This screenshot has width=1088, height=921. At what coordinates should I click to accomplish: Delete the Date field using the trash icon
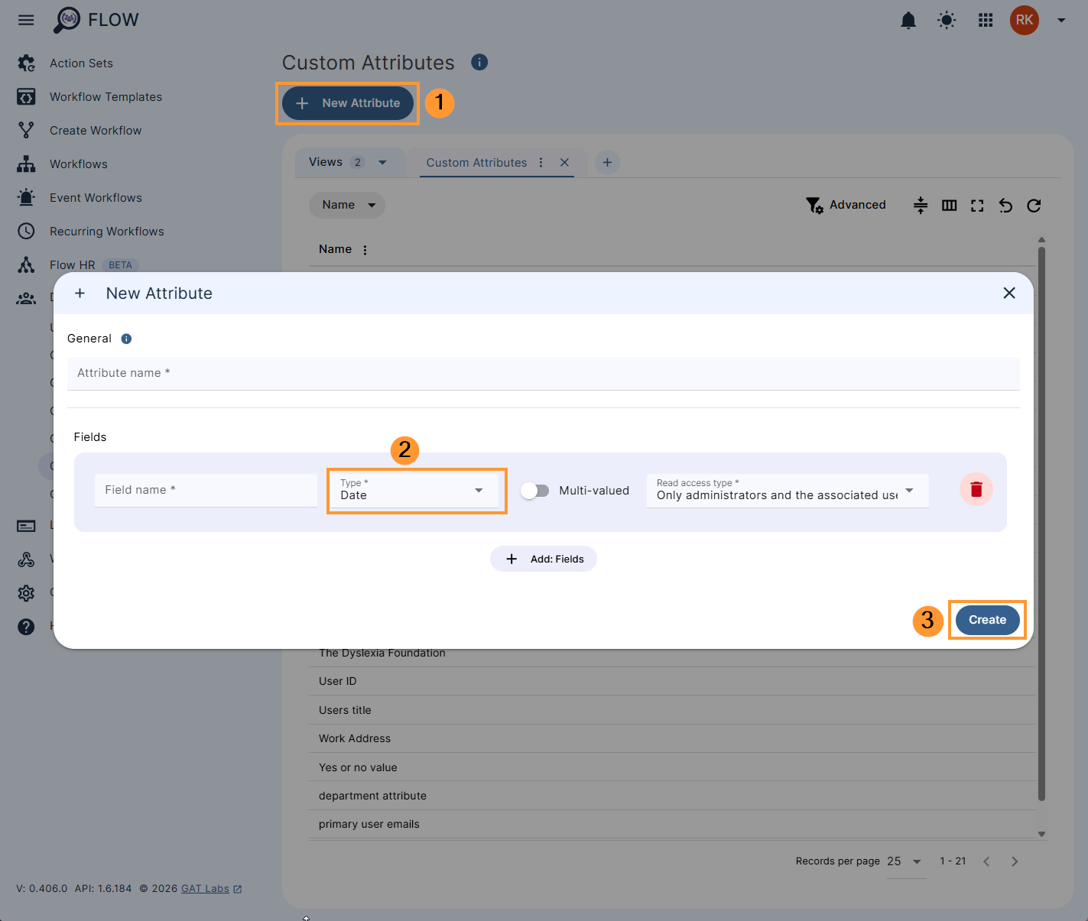[x=976, y=490]
